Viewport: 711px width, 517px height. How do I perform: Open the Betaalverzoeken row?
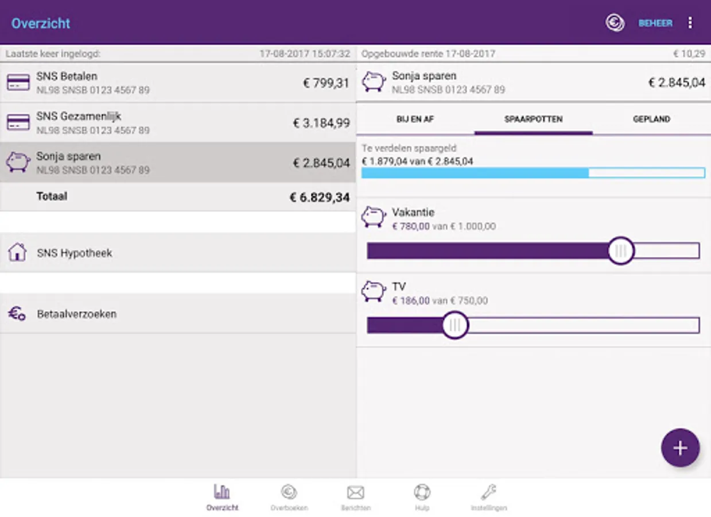[178, 314]
